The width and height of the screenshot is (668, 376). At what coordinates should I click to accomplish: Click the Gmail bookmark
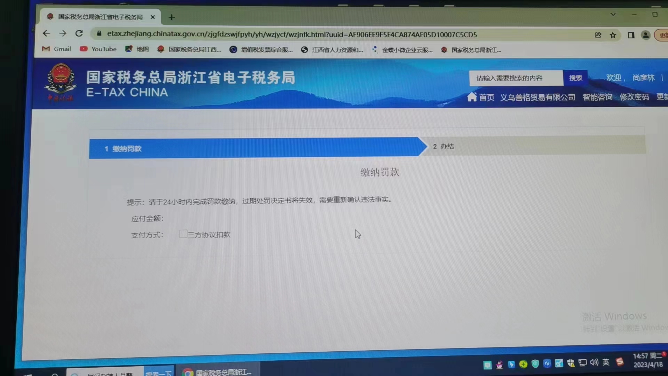(56, 49)
